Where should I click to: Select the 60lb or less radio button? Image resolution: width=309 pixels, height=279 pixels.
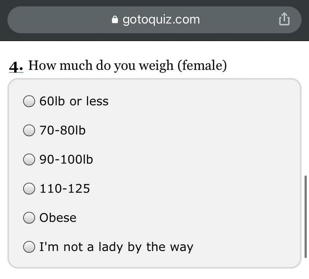(x=29, y=102)
